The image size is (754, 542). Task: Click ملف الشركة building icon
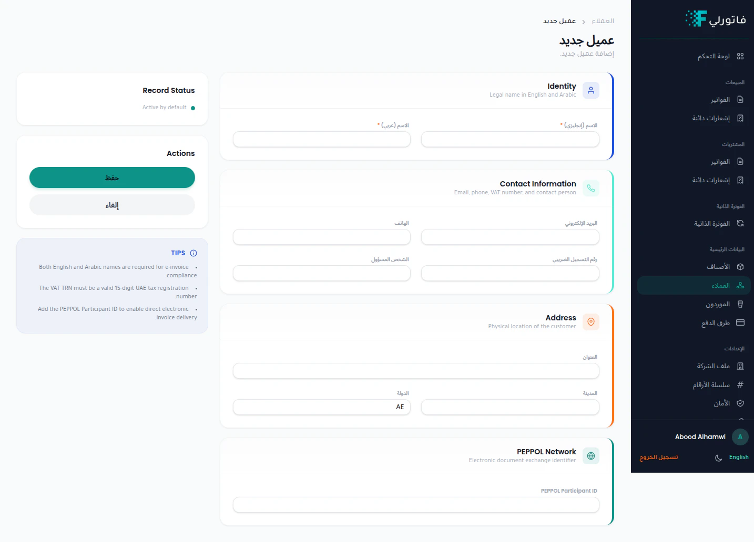click(x=740, y=366)
